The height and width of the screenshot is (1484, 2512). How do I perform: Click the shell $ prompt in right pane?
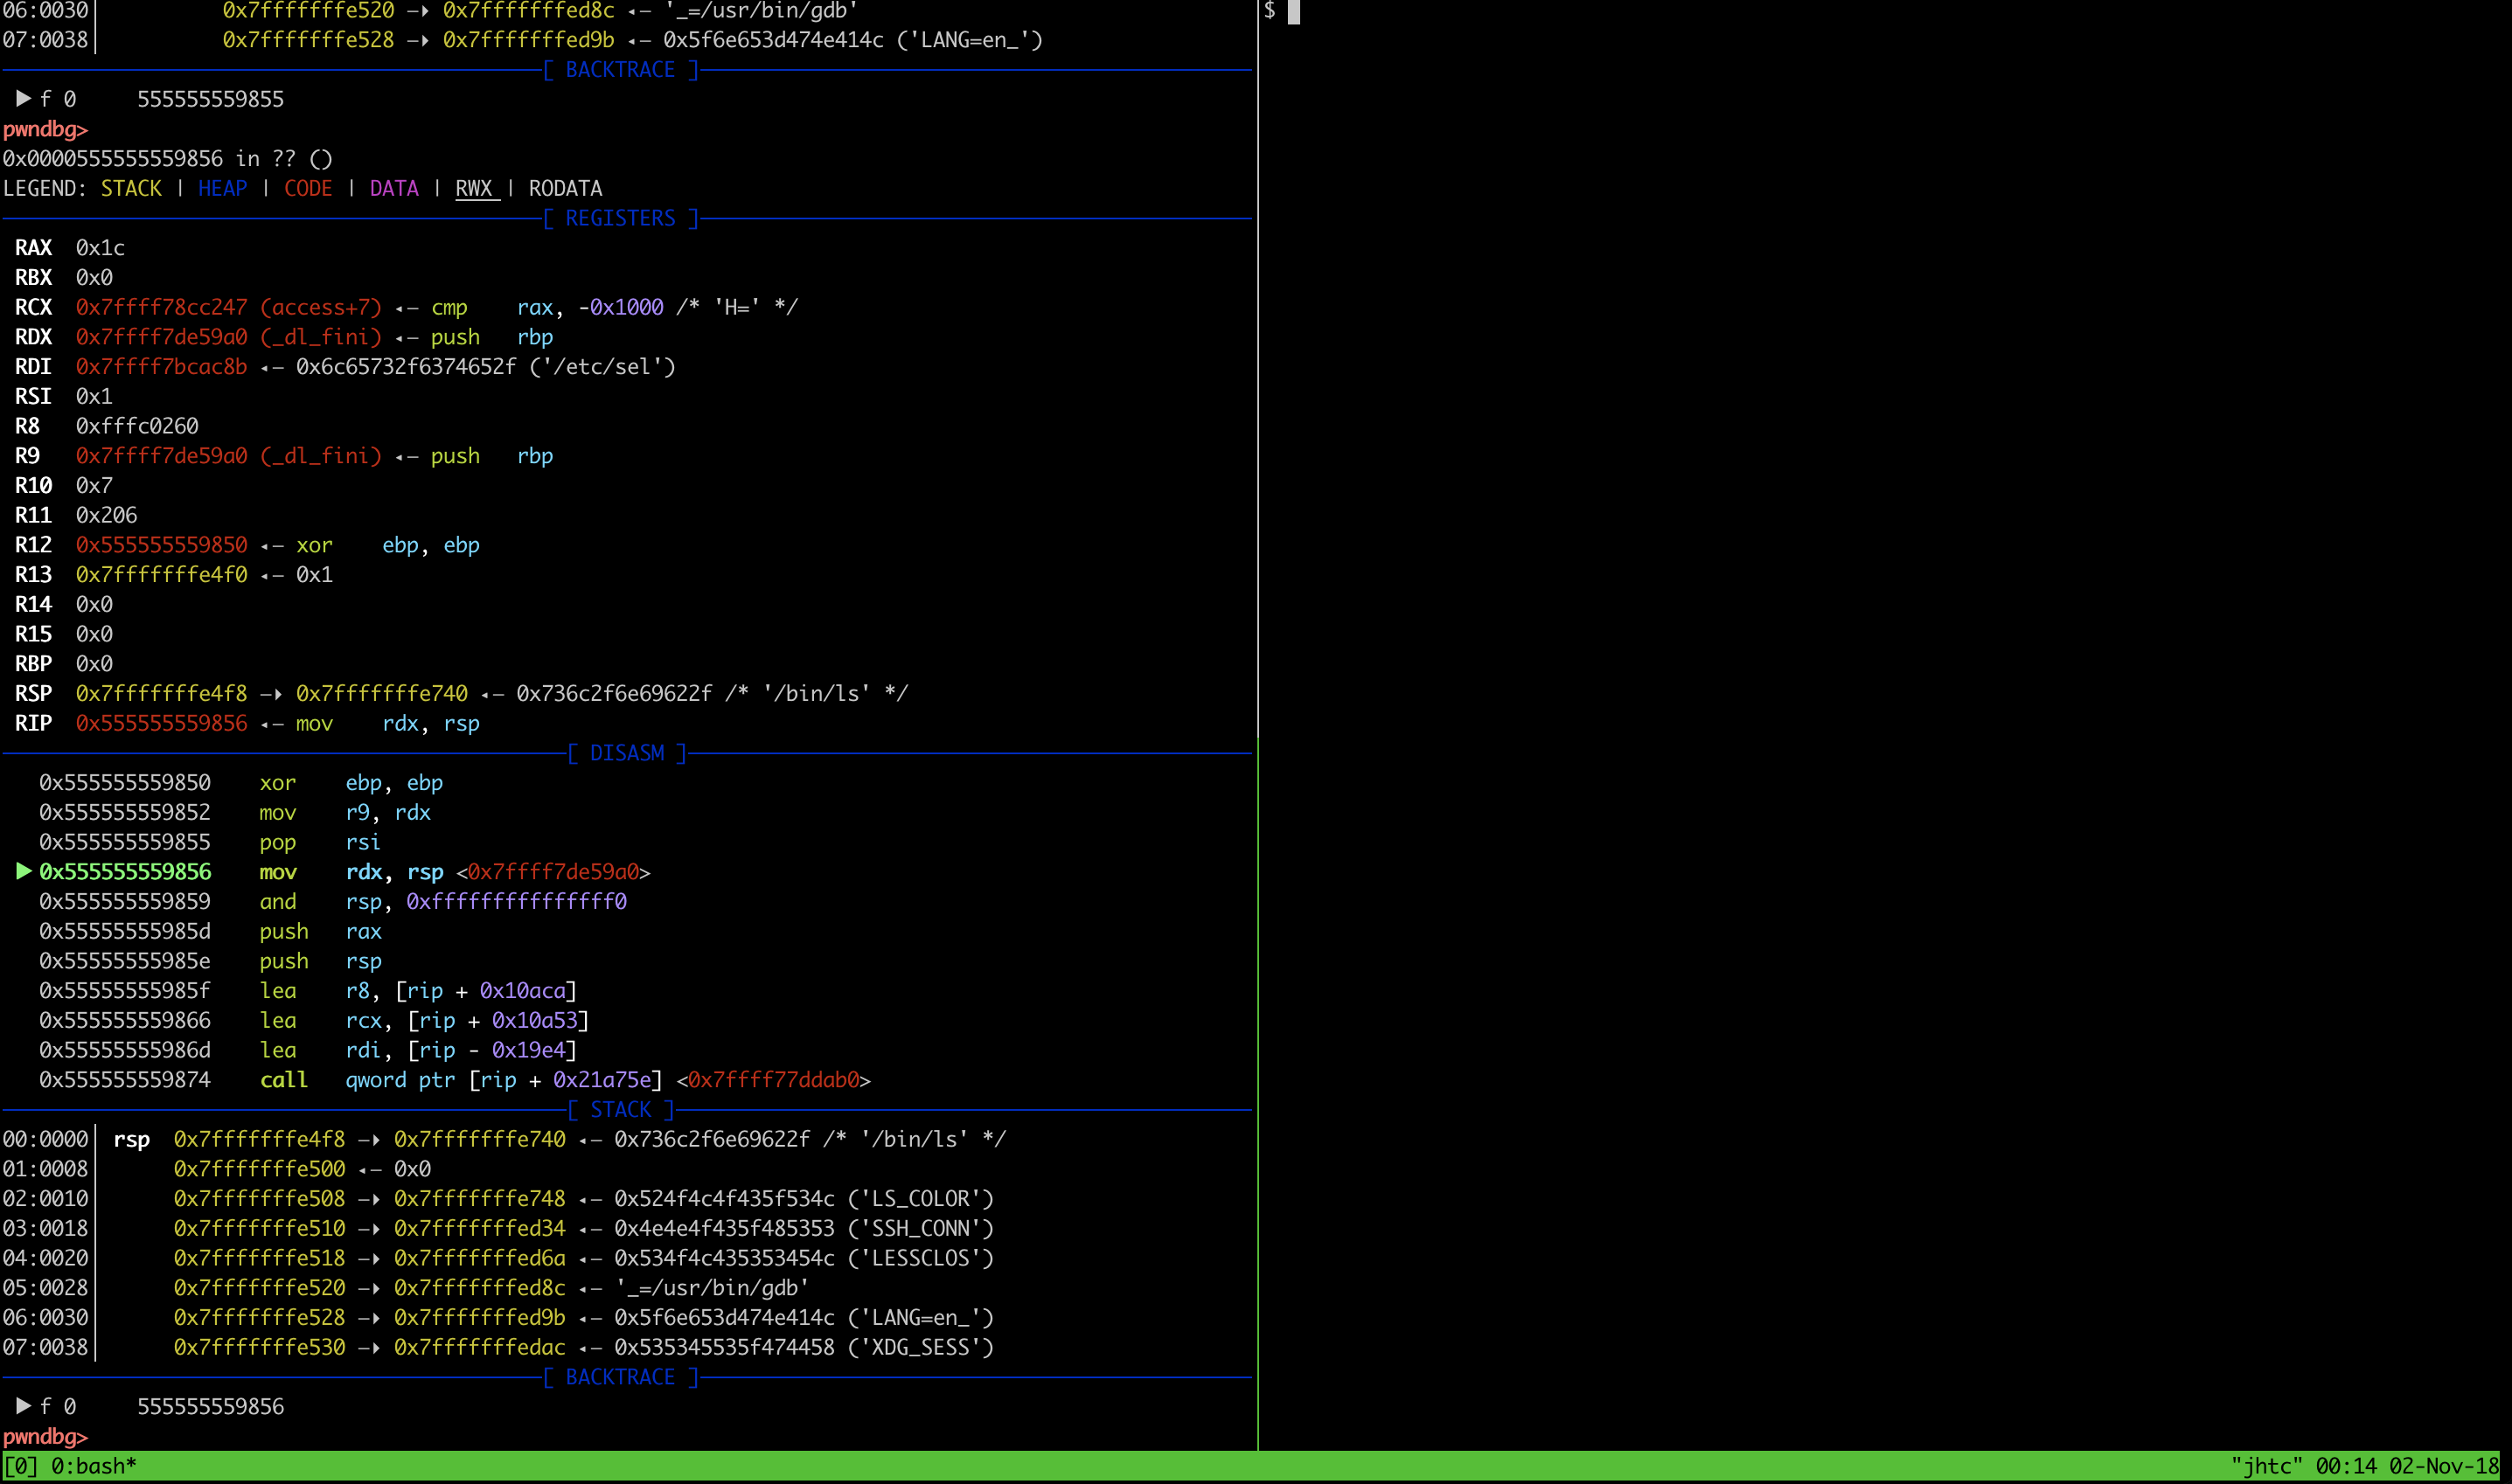coord(1270,11)
